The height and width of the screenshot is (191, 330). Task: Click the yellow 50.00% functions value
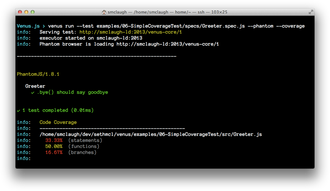(54, 146)
